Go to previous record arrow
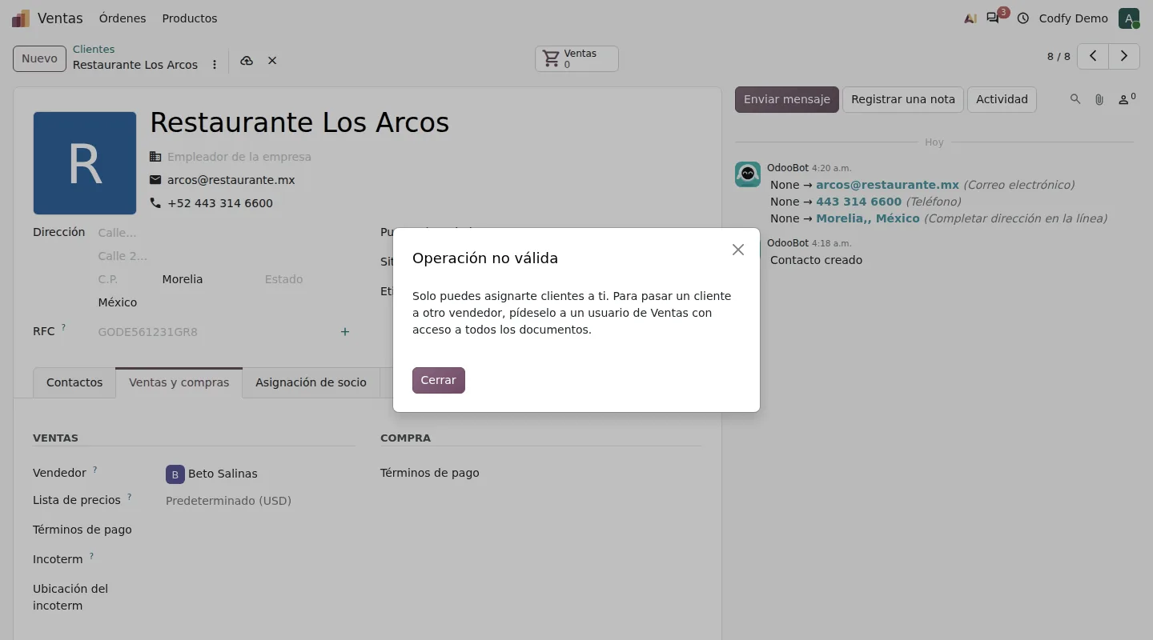The width and height of the screenshot is (1153, 640). pos(1093,56)
